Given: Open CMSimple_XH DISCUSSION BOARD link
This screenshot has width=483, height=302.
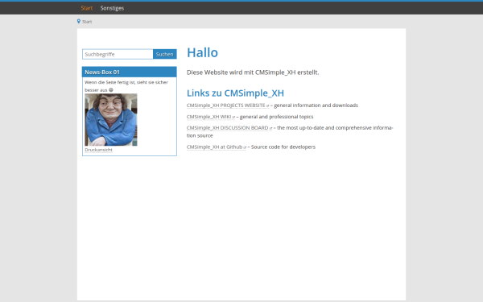Looking at the screenshot, I should [229, 128].
